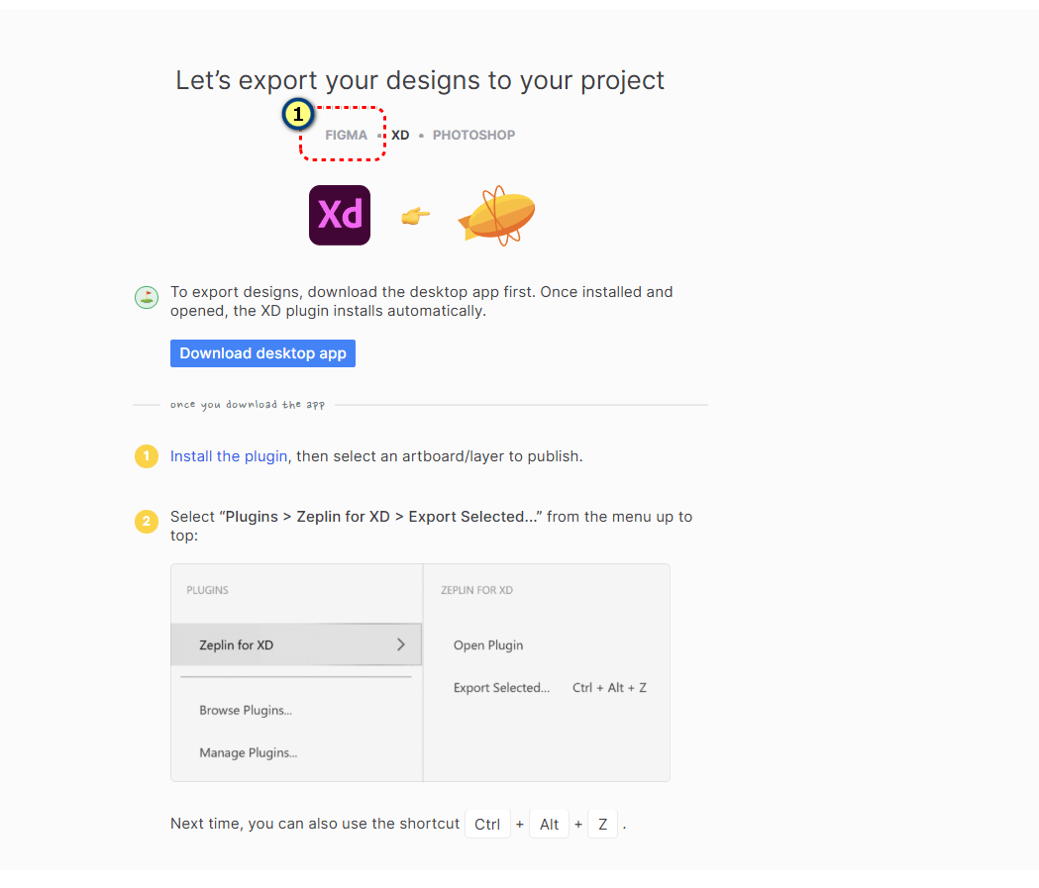This screenshot has width=1039, height=888.
Task: Click the numbered annotation marker near Figma
Action: click(295, 115)
